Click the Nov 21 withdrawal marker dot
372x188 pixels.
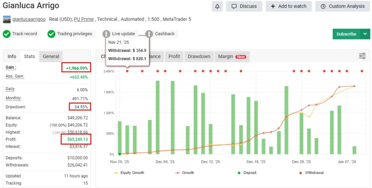127,71
